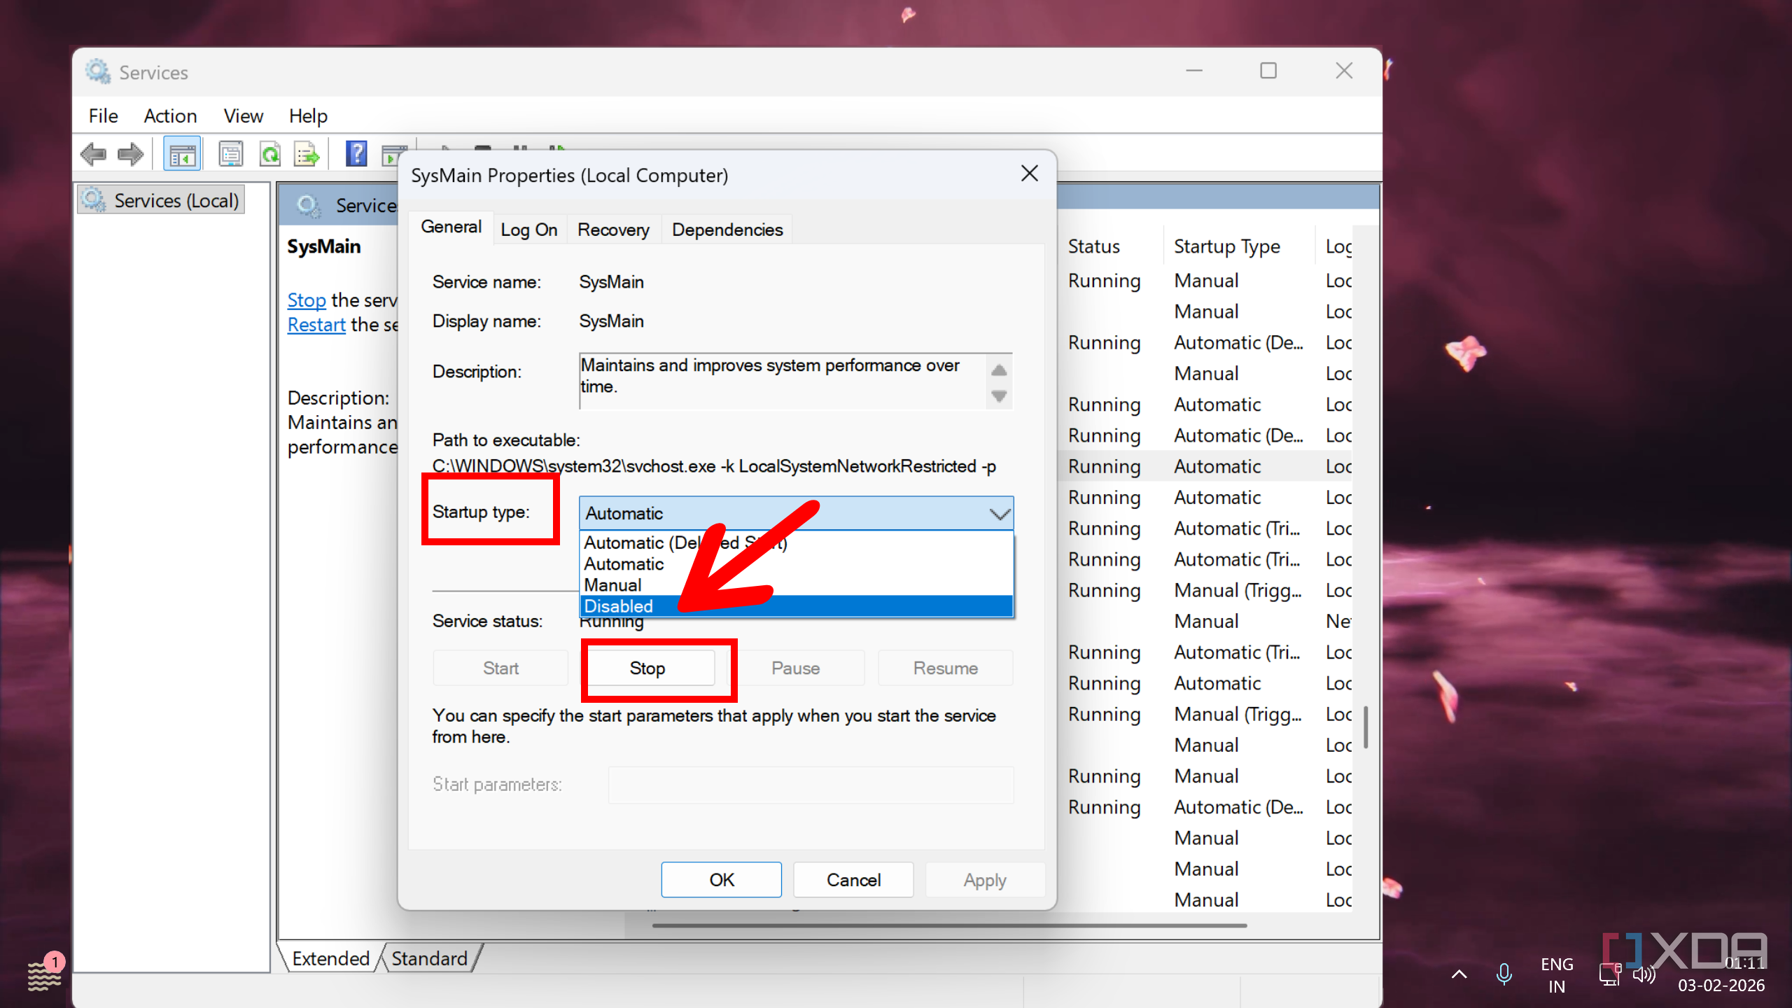This screenshot has height=1008, width=1792.
Task: Click the microphone icon in system tray
Action: tap(1504, 974)
